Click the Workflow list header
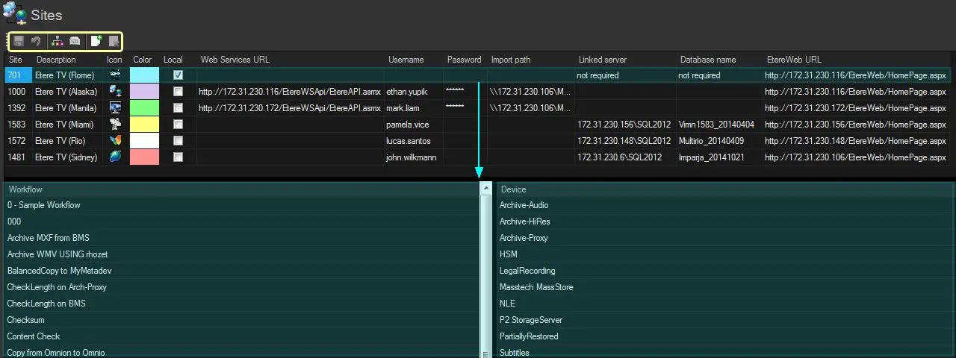This screenshot has height=358, width=956. pos(239,189)
